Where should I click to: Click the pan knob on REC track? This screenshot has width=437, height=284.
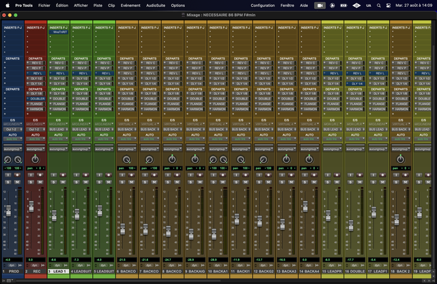(36, 158)
